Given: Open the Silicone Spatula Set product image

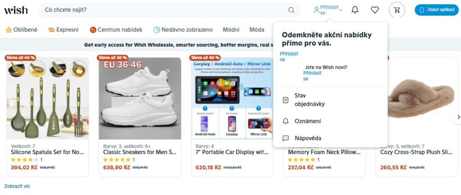Looking at the screenshot, I should [47, 99].
